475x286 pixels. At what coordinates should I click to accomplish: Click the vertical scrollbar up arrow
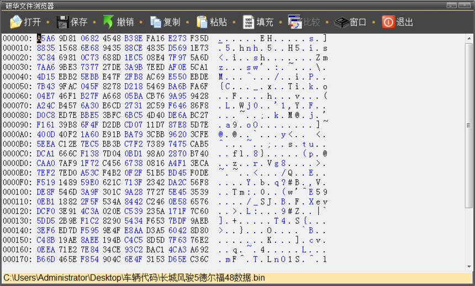469,39
